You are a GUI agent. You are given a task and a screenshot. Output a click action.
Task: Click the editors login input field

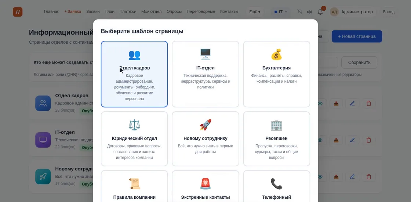pos(328,62)
